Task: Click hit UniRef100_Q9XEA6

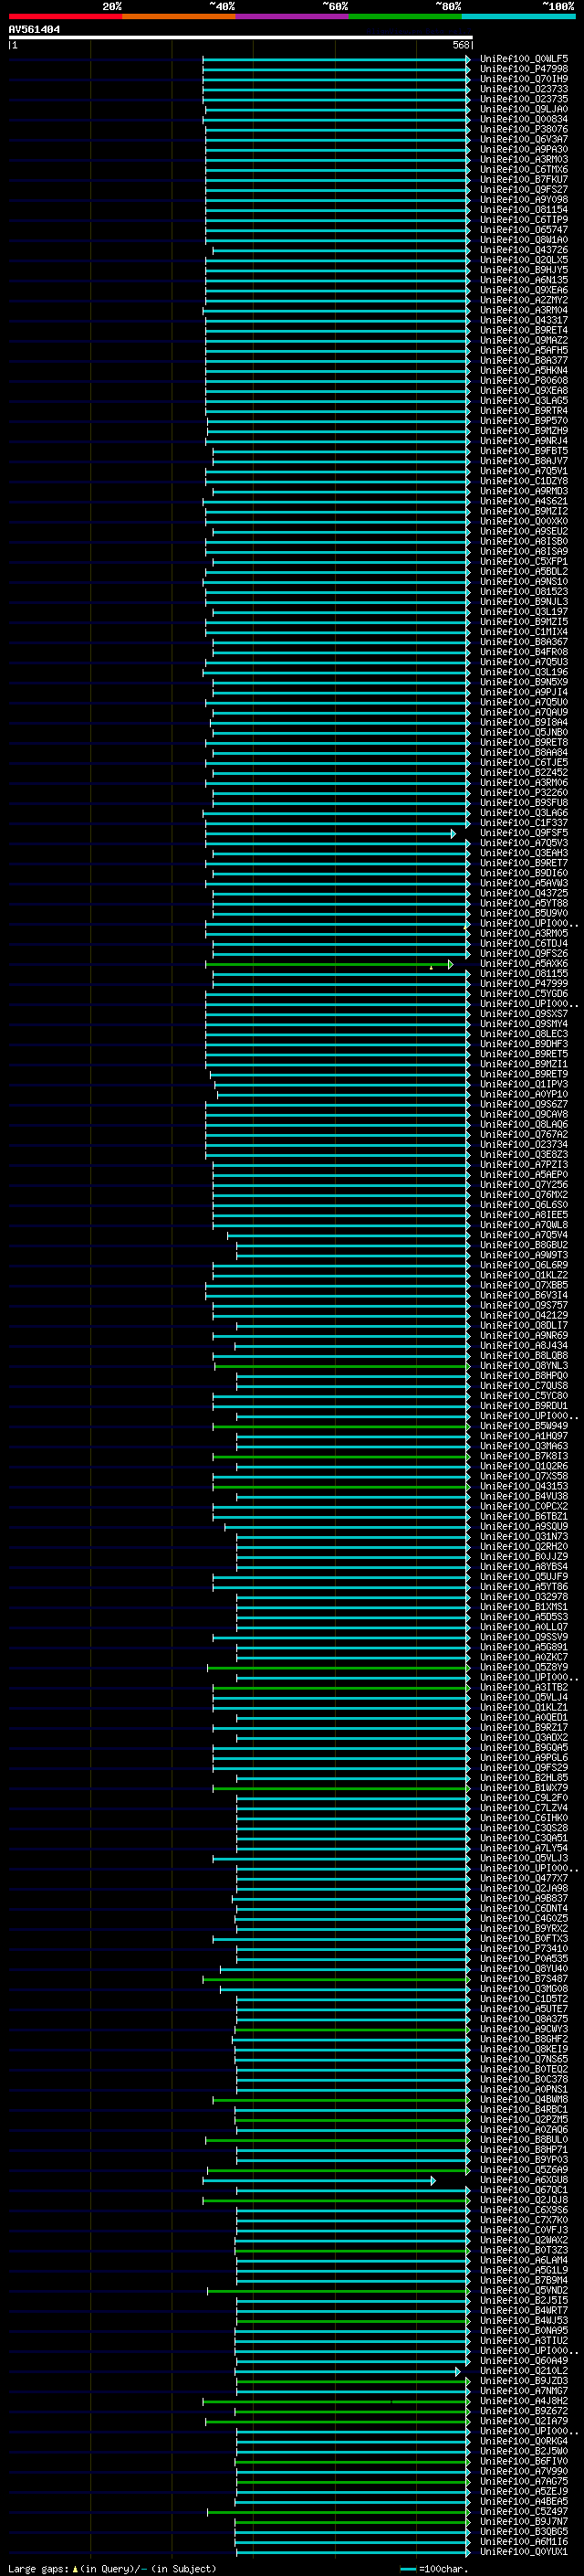Action: click(523, 290)
